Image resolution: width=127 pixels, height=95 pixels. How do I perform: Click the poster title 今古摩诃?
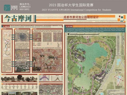click(18, 18)
